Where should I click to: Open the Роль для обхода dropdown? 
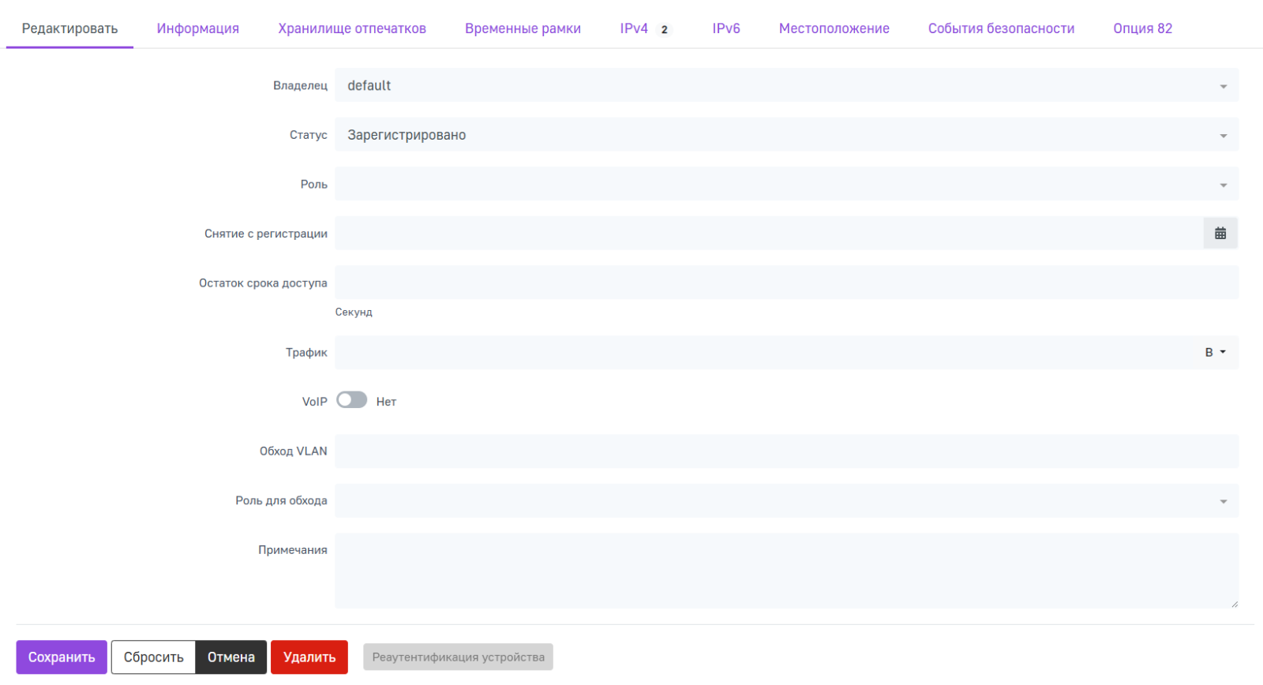tap(785, 501)
